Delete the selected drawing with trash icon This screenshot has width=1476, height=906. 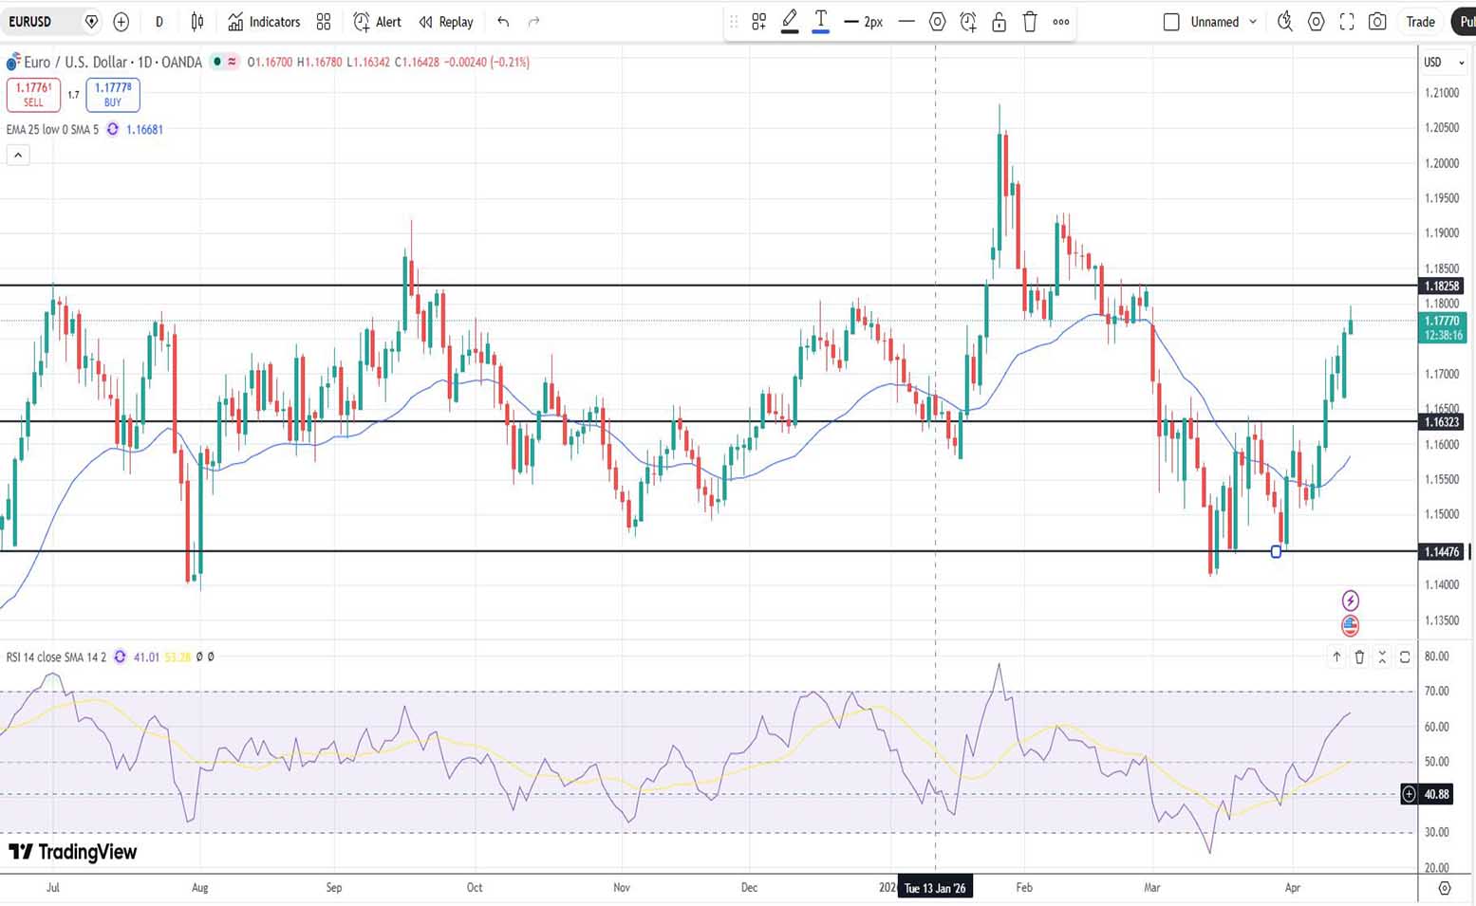point(1030,22)
